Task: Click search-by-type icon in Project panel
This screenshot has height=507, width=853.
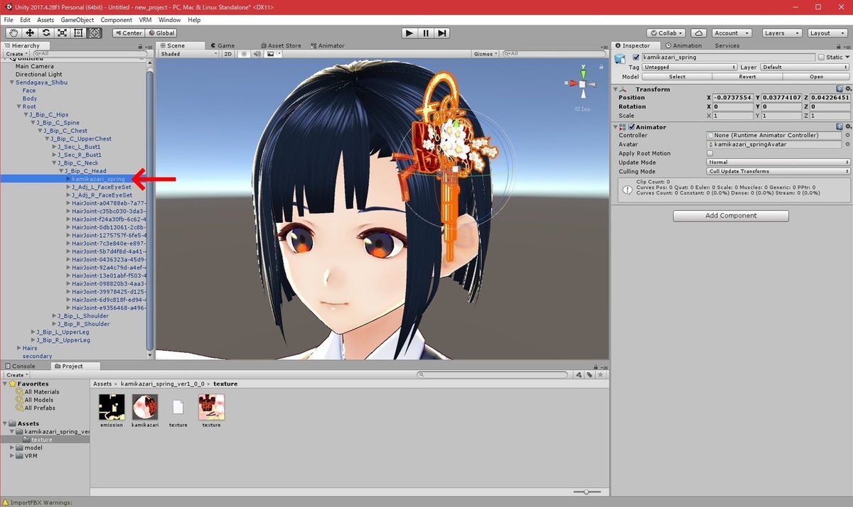Action: (580, 374)
